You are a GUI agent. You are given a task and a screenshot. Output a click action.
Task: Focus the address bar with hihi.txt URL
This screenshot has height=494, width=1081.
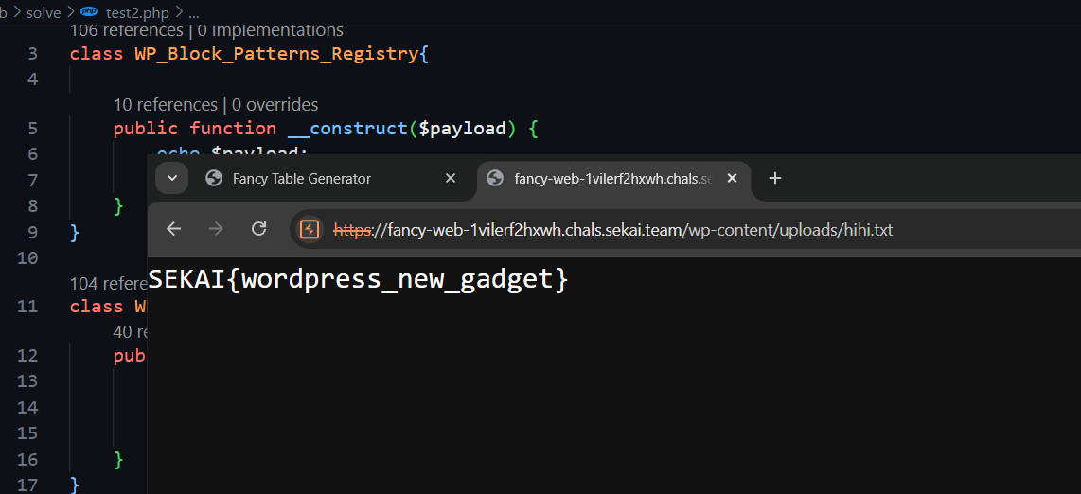click(615, 229)
